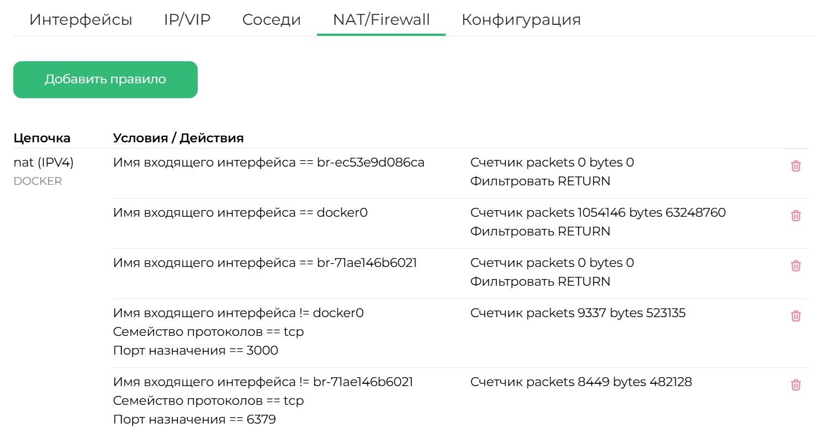Select the NAT/Firewall tab

coord(381,19)
